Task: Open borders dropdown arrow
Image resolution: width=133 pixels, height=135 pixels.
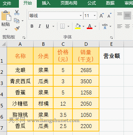Action: 68,26
